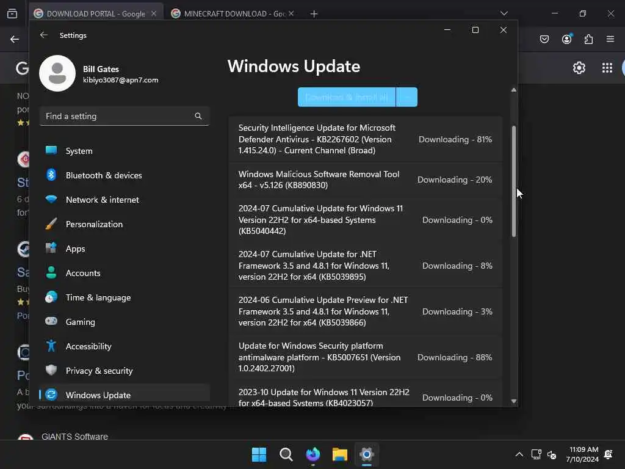
Task: Open the System settings icon
Action: [x=51, y=150]
